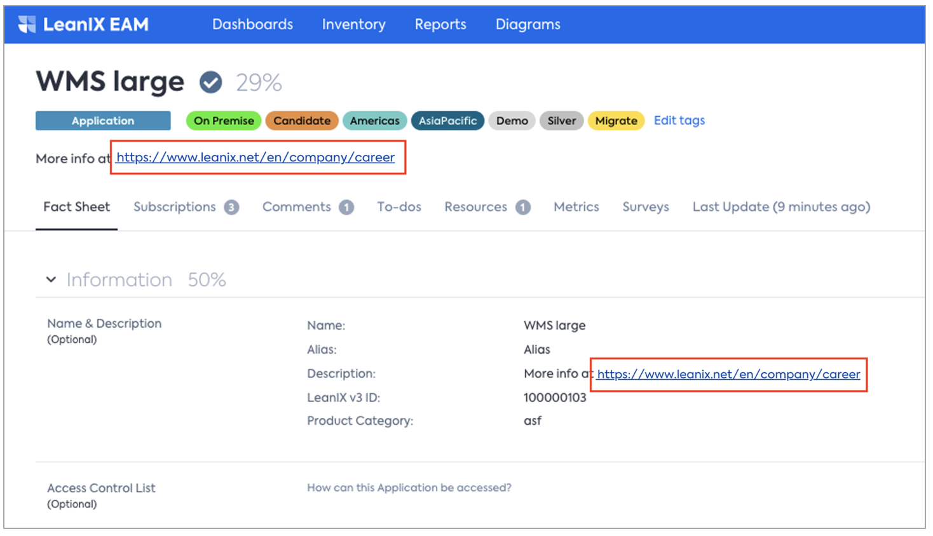Screen dimensions: 933x536
Task: Open the career link in Description field
Action: 728,374
